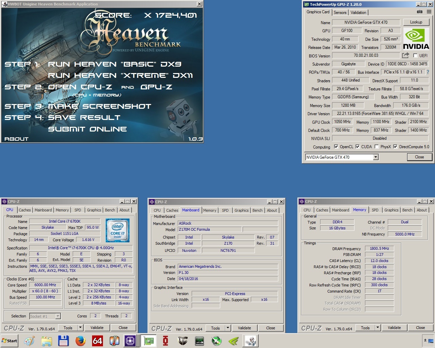435x348 pixels.
Task: Run Heaven "Basic" DX9 benchmark
Action: pos(115,64)
